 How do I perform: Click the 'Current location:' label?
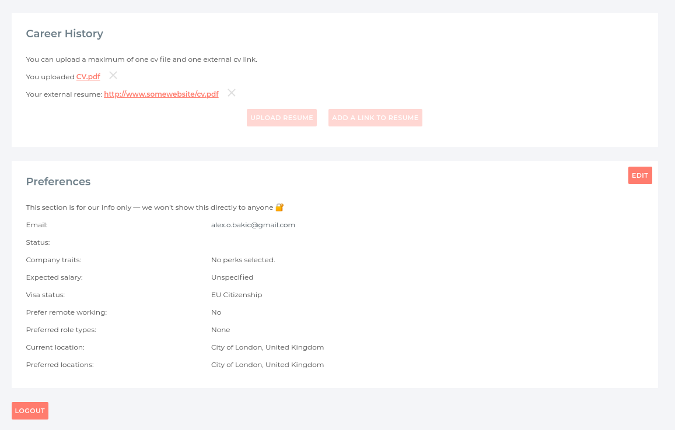[55, 347]
